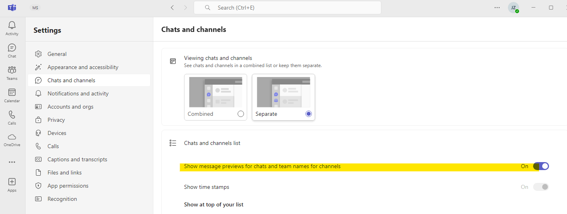567x214 pixels.
Task: Minimize the Teams window
Action: point(533,8)
